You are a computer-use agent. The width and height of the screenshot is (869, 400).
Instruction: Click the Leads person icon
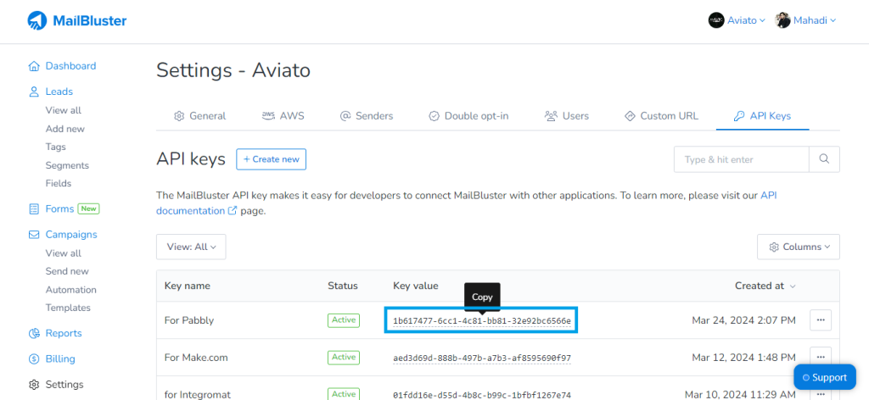pyautogui.click(x=34, y=92)
